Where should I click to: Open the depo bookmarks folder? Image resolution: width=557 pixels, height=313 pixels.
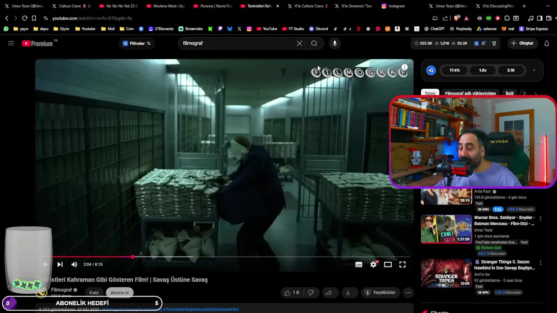40,29
